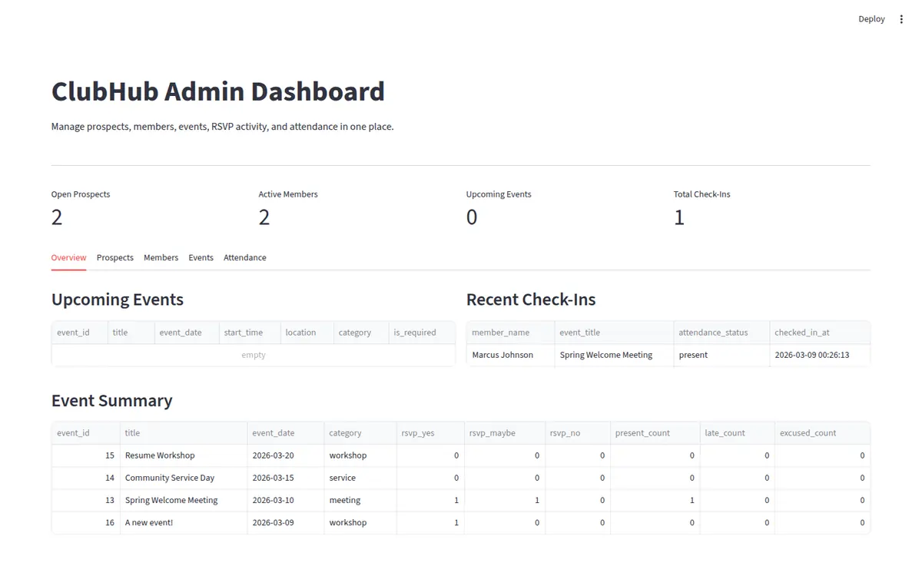Click the attendance_status column header
922x576 pixels.
click(721, 333)
